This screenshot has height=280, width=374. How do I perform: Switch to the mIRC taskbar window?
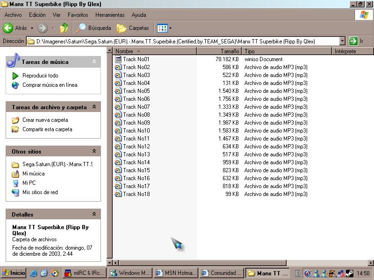(x=85, y=273)
